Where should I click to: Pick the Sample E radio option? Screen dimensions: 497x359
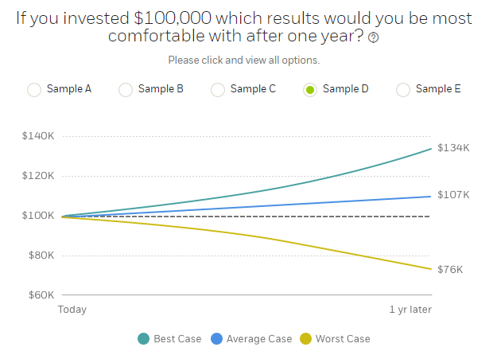403,90
